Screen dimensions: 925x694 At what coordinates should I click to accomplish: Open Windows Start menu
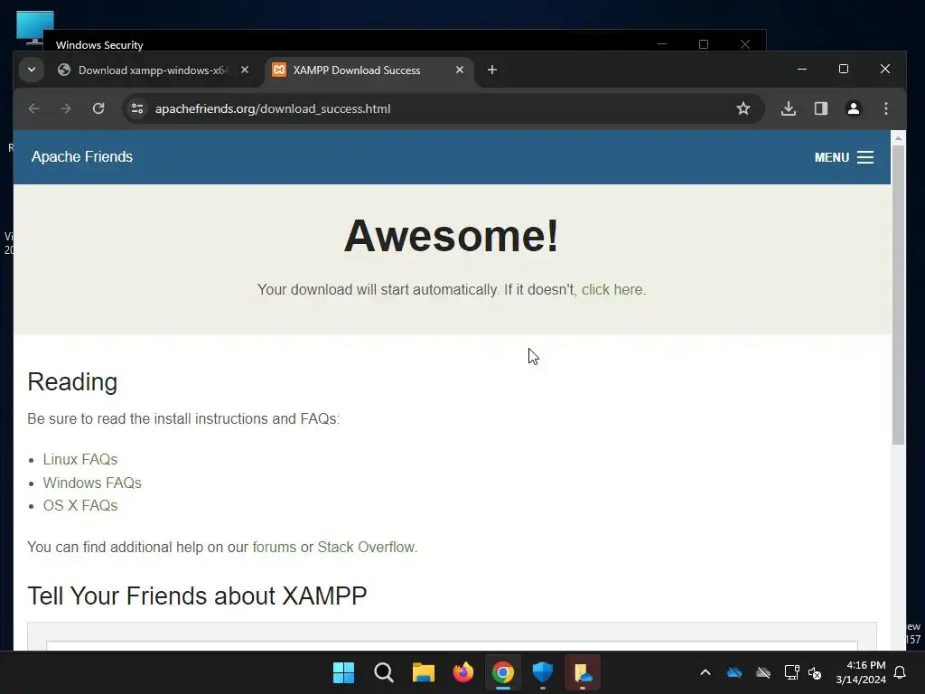pos(343,672)
